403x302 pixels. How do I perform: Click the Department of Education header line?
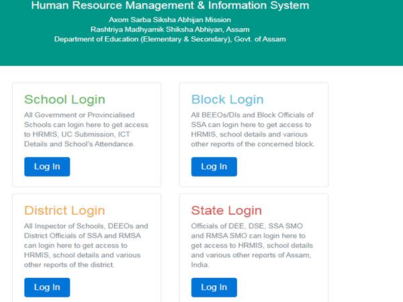pyautogui.click(x=170, y=39)
